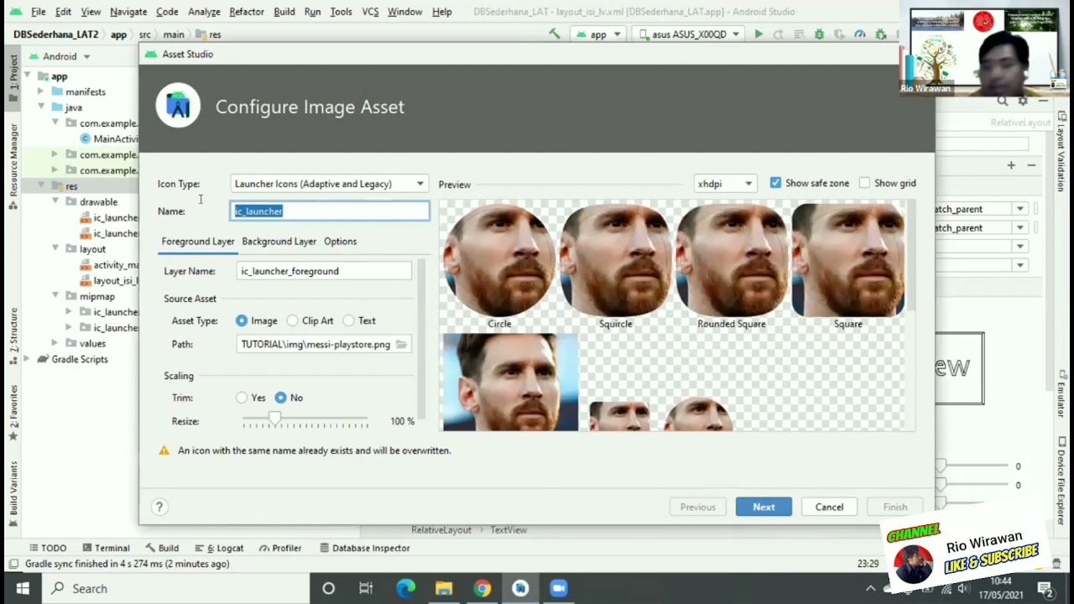Expand the values folder
Viewport: 1074px width, 604px height.
tap(55, 343)
